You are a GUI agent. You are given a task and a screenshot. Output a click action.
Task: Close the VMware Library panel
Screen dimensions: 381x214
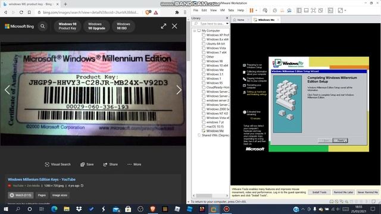(227, 18)
